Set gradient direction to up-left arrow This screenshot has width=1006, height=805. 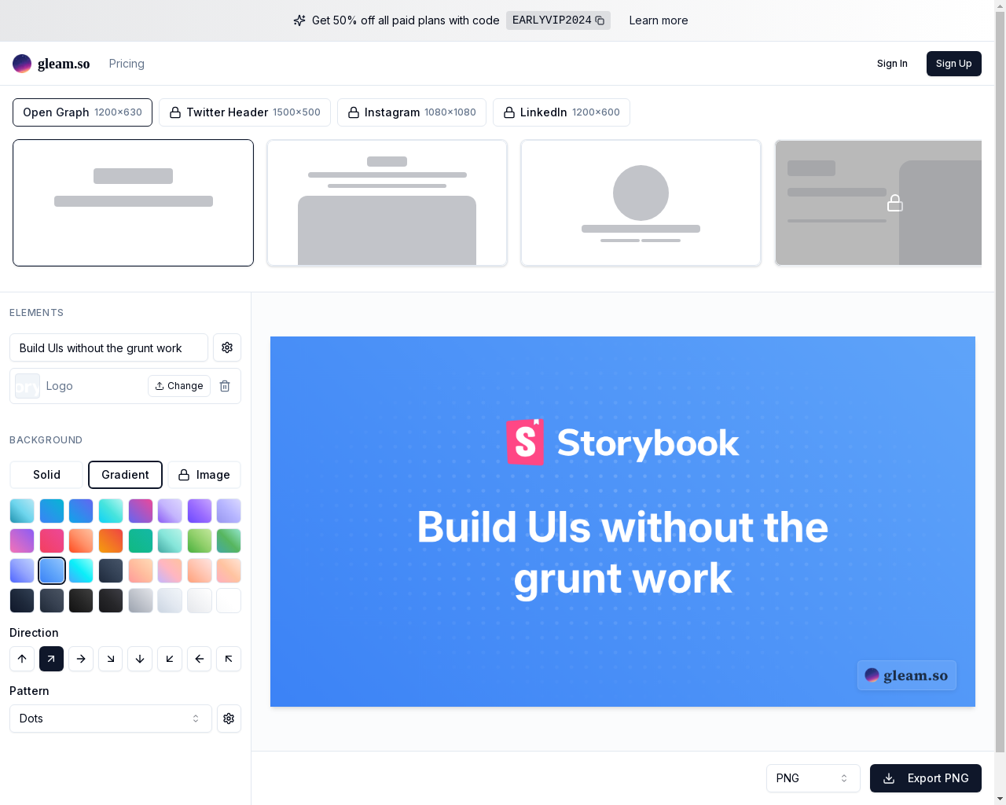229,659
